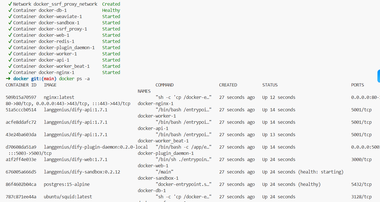Viewport: 380px width, 202px height.
Task: Select the 'docker ps -a' command text
Action: (74, 79)
